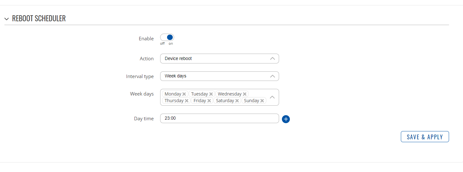Click the Save & Apply button
The image size is (463, 172).
tap(425, 137)
